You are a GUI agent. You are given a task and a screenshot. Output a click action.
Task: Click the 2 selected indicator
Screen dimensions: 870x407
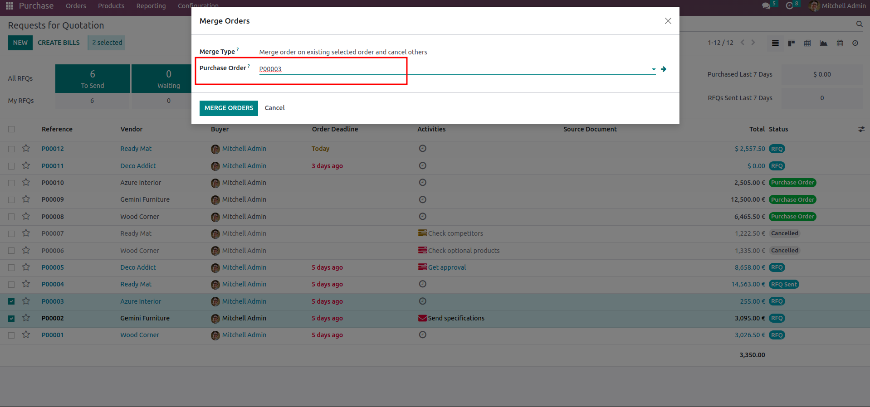point(107,43)
